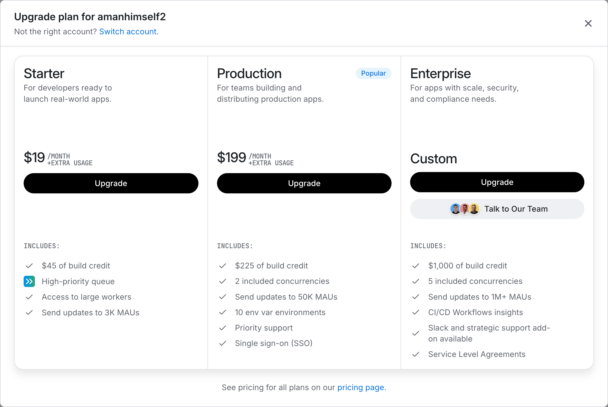The width and height of the screenshot is (608, 407).
Task: Click the Popular badge on Production
Action: 373,73
